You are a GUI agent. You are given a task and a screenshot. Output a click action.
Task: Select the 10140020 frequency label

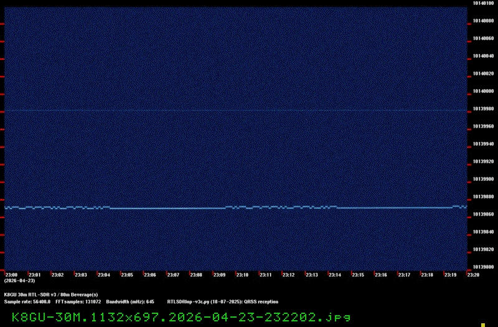(x=484, y=73)
